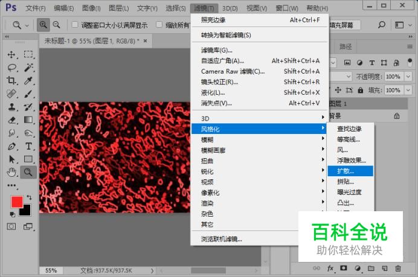Select the Path Selection tool
This screenshot has height=277, width=418.
(x=11, y=159)
